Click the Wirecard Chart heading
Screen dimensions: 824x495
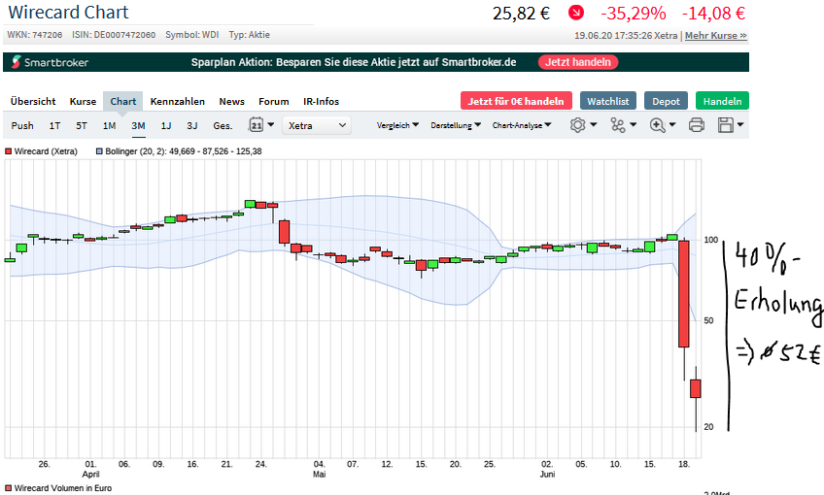point(68,12)
